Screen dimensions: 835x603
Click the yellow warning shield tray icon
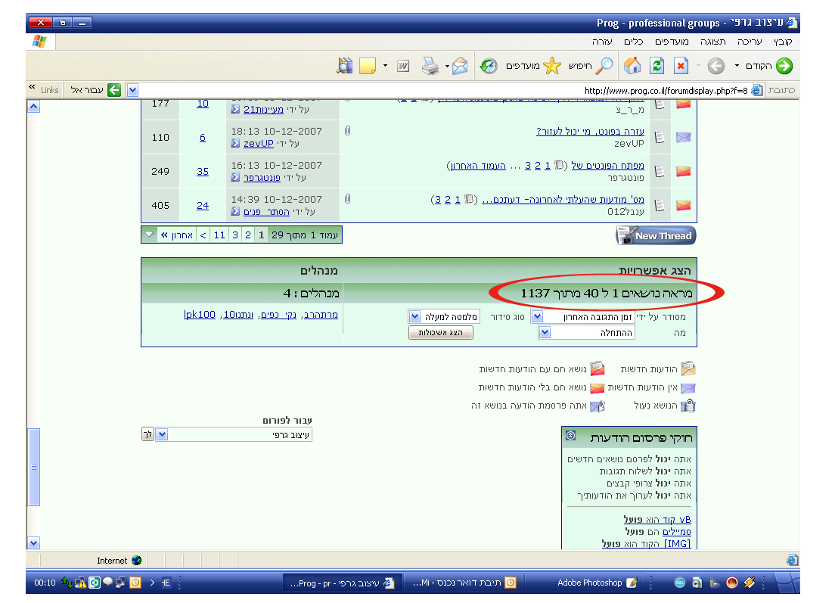click(x=81, y=583)
